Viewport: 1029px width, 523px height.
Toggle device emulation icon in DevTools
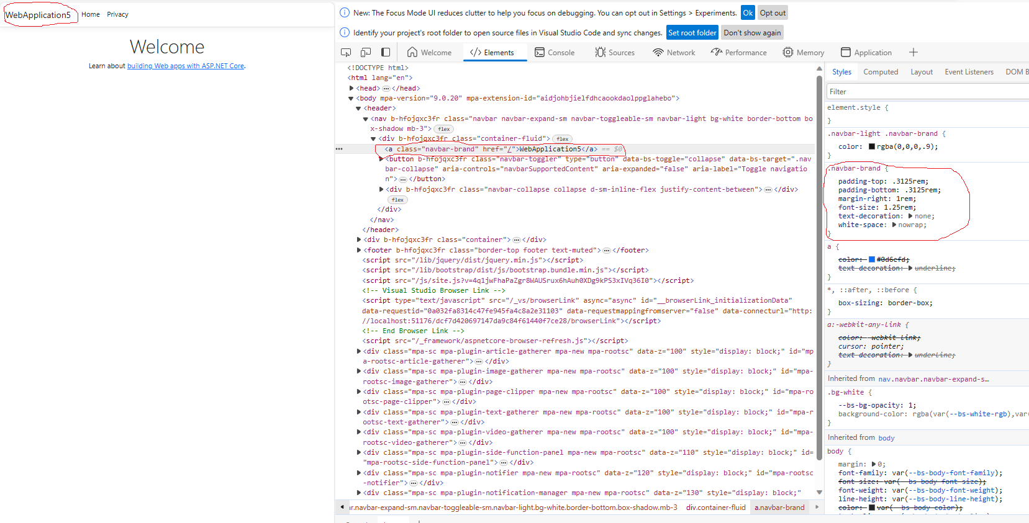[x=366, y=53]
